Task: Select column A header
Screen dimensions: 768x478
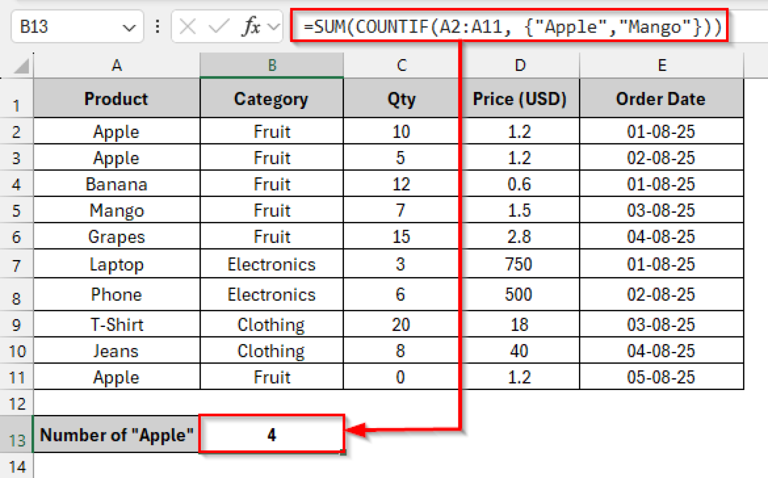Action: click(x=116, y=65)
